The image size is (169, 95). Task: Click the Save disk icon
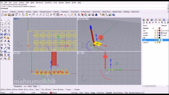pyautogui.click(x=9, y=15)
